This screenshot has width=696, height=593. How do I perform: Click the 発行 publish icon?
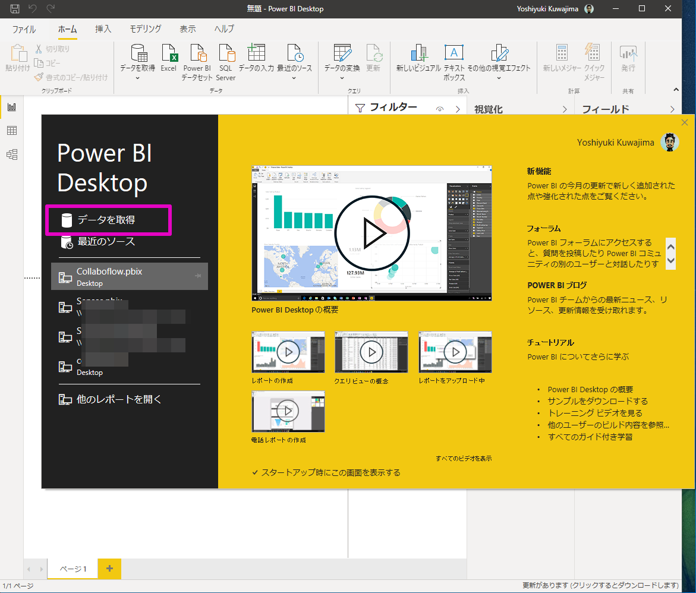coord(628,53)
